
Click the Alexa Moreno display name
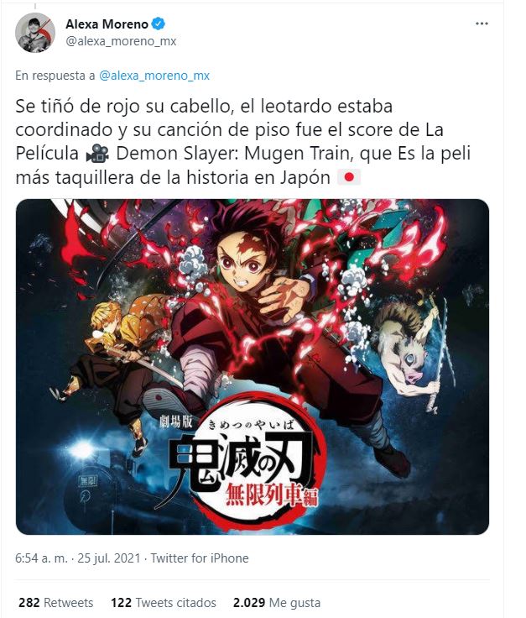coord(107,24)
